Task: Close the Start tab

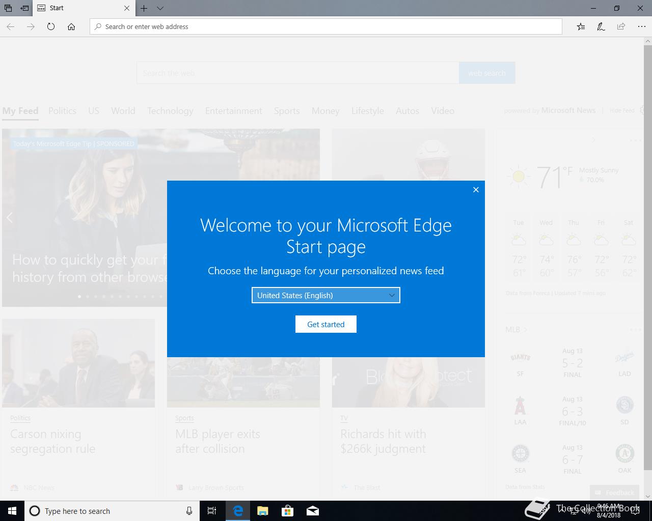Action: pos(127,8)
